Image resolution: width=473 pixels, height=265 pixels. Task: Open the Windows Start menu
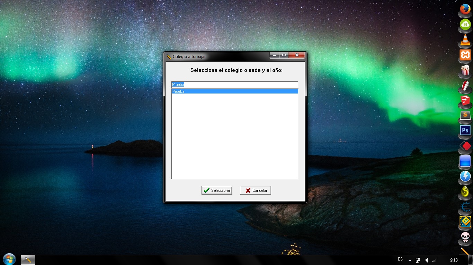[x=9, y=259]
